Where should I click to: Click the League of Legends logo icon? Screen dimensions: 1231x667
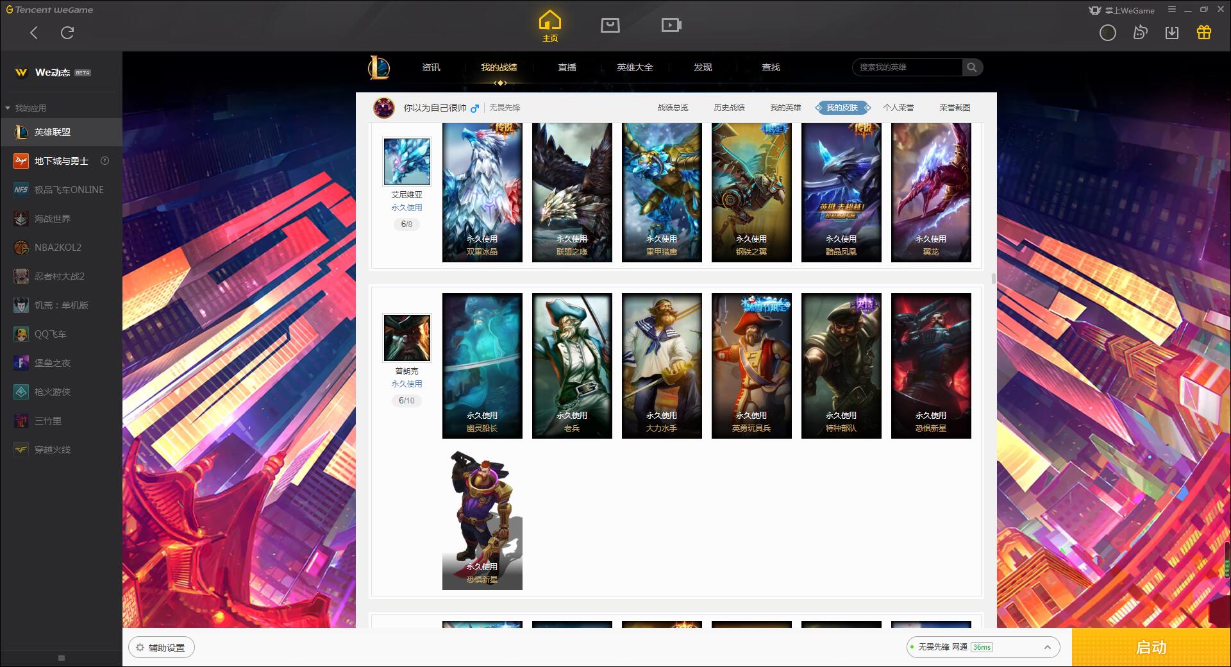pyautogui.click(x=379, y=67)
